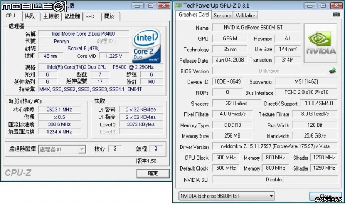Image resolution: width=345 pixels, height=204 pixels.
Task: Click the Shaders value 32 Unified
Action: 237,103
